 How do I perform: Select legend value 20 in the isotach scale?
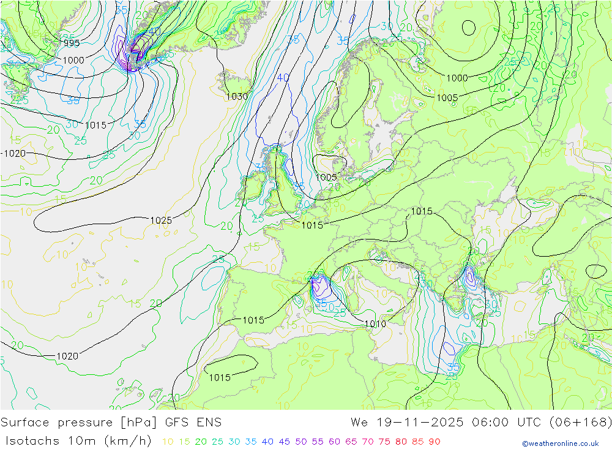coord(201,442)
